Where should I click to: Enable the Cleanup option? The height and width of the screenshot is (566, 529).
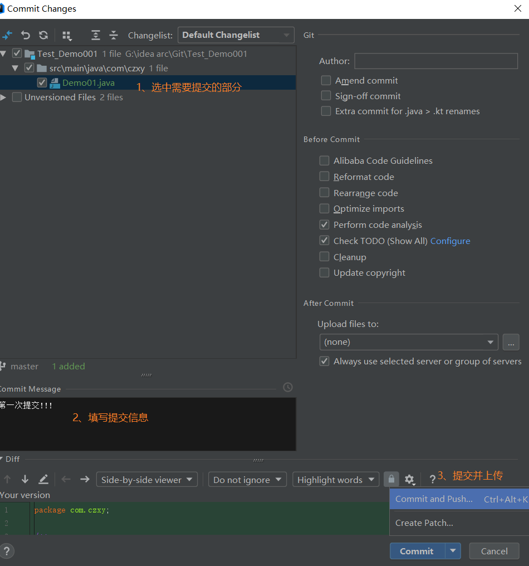(325, 257)
